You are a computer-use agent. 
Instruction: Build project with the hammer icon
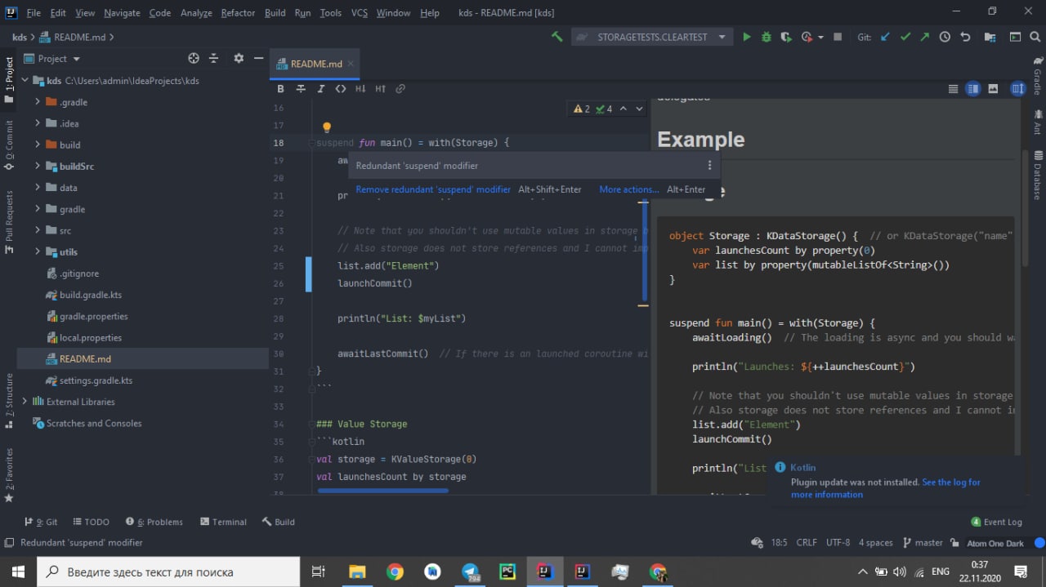click(x=557, y=37)
